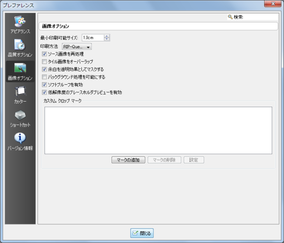Click the 閉じる button

142,233
